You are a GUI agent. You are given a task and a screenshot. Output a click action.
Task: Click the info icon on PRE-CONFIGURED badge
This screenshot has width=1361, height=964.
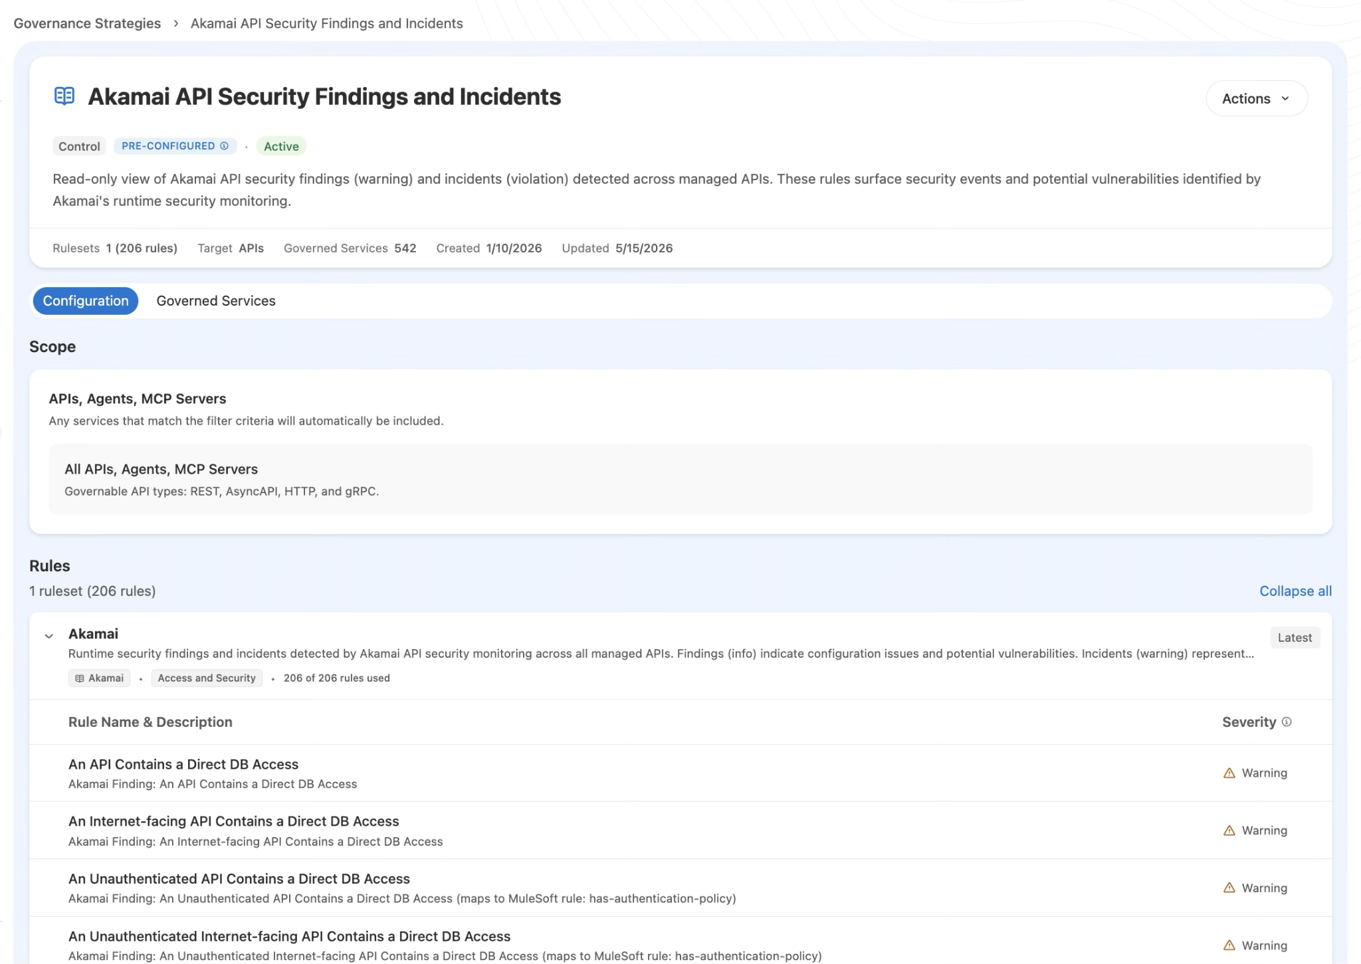coord(224,146)
